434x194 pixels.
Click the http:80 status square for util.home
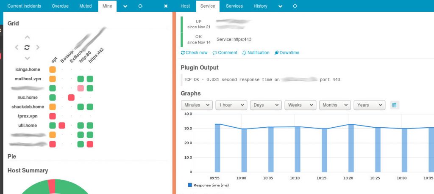click(81, 126)
